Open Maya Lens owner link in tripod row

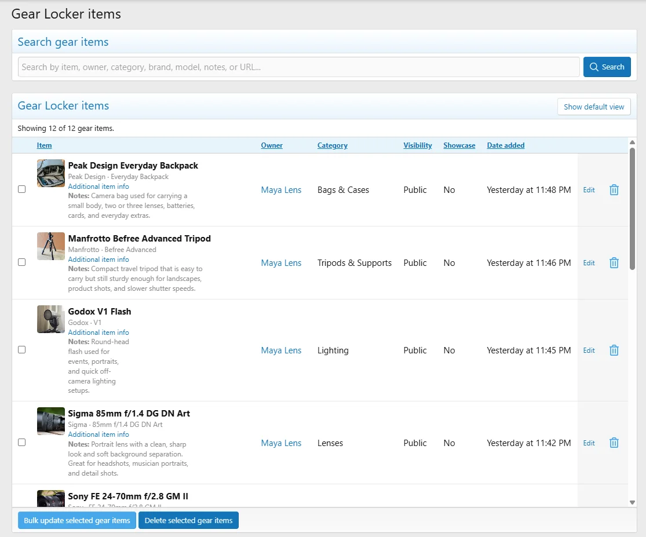point(281,263)
